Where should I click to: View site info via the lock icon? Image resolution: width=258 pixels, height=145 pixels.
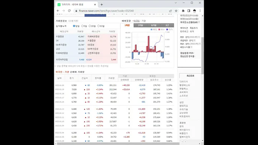76,11
